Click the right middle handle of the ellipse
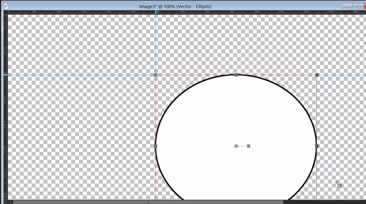The width and height of the screenshot is (366, 204). pos(317,146)
